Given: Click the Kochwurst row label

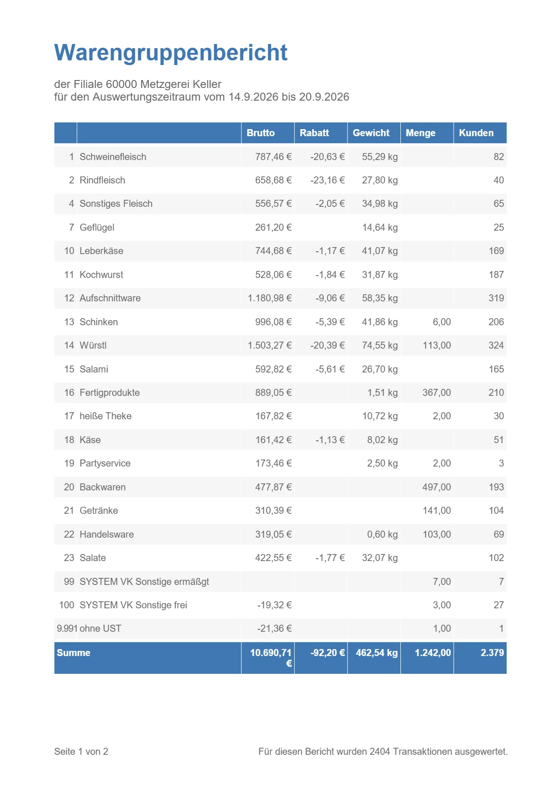Looking at the screenshot, I should point(101,275).
